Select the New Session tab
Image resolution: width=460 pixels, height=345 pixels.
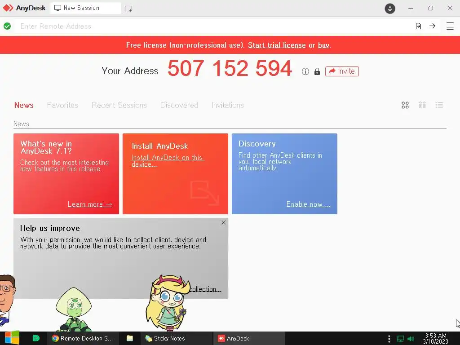point(86,8)
